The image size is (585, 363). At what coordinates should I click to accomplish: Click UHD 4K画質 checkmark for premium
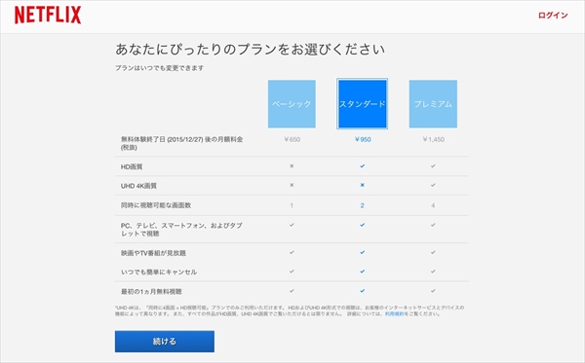click(x=433, y=185)
